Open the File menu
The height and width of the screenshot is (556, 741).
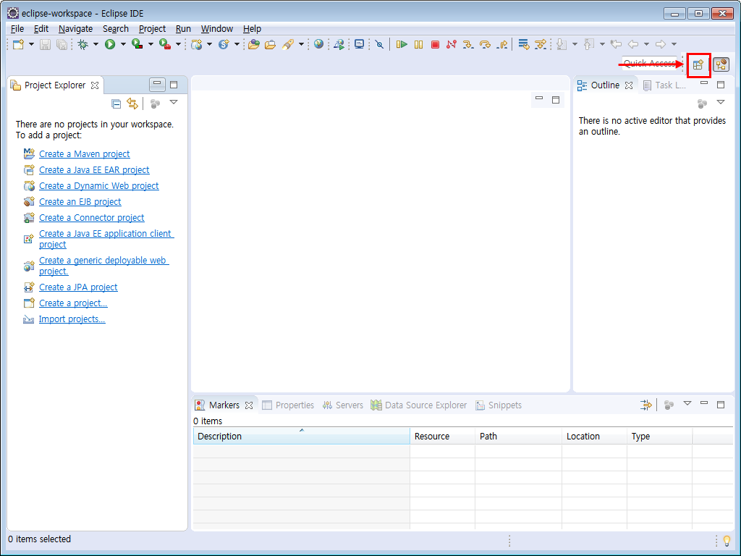click(x=17, y=29)
